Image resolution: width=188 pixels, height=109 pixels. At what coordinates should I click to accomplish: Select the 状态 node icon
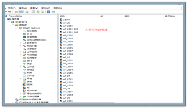pyautogui.click(x=24, y=64)
